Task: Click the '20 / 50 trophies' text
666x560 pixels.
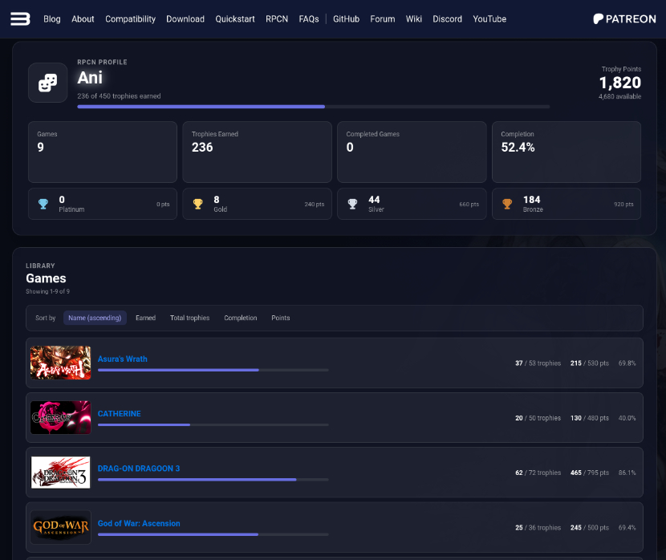Action: coord(538,418)
